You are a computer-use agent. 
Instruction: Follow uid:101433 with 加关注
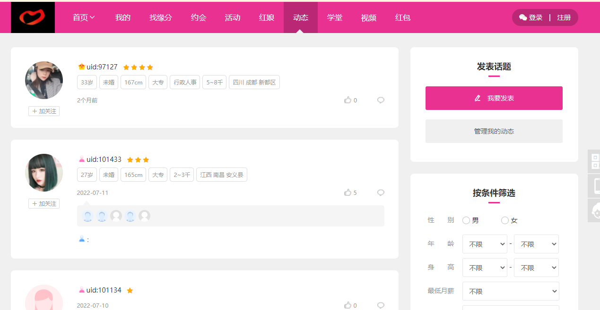(x=44, y=204)
